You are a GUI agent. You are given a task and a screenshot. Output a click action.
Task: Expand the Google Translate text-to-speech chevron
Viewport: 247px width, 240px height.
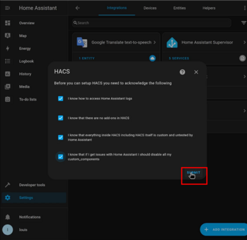pyautogui.click(x=154, y=42)
